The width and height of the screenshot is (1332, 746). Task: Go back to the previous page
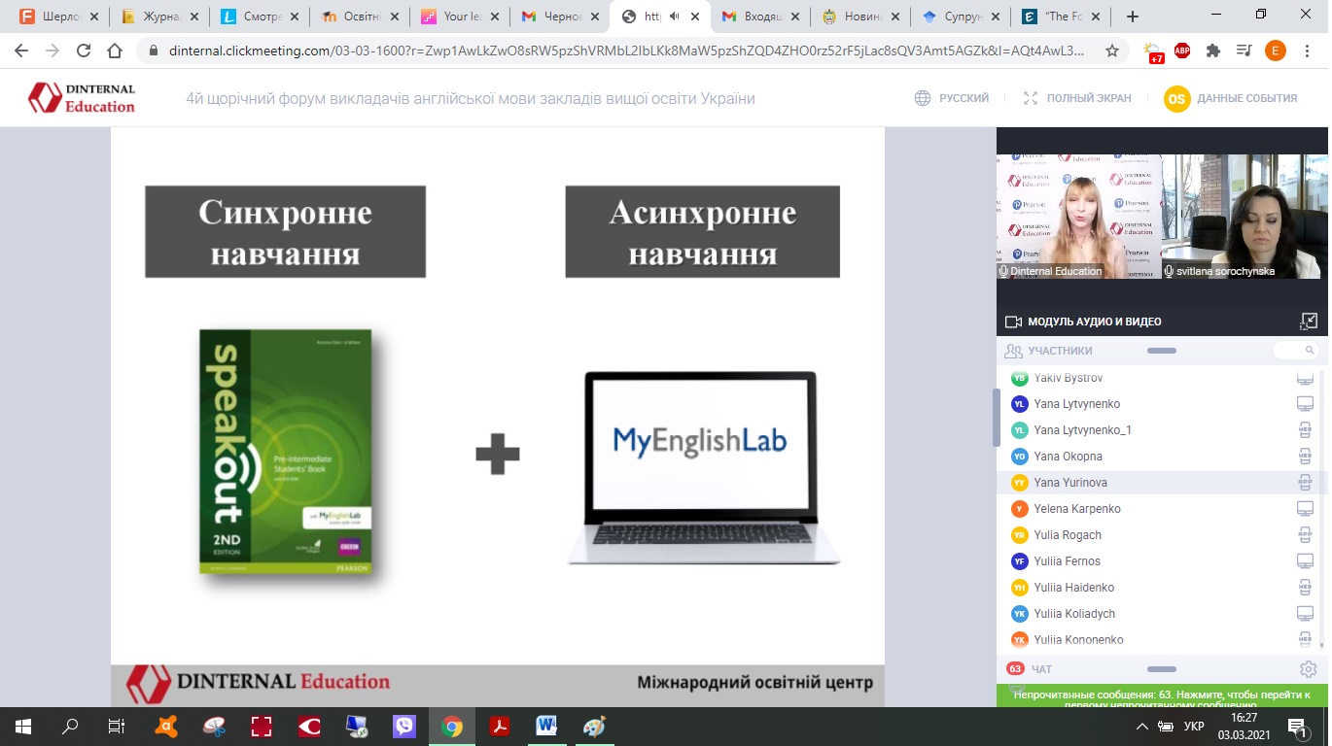[21, 51]
